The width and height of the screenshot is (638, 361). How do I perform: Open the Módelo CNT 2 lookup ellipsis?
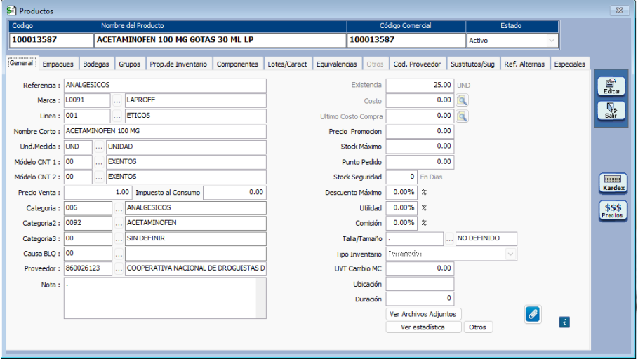(99, 177)
